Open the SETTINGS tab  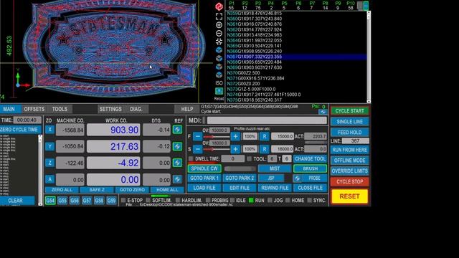[110, 109]
